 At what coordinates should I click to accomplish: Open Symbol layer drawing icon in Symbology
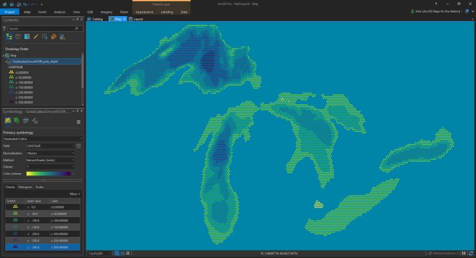pos(26,121)
